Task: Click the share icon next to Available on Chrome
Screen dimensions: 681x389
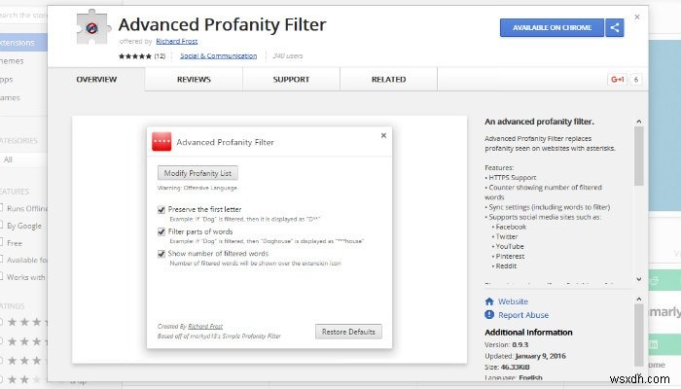Action: (x=614, y=28)
